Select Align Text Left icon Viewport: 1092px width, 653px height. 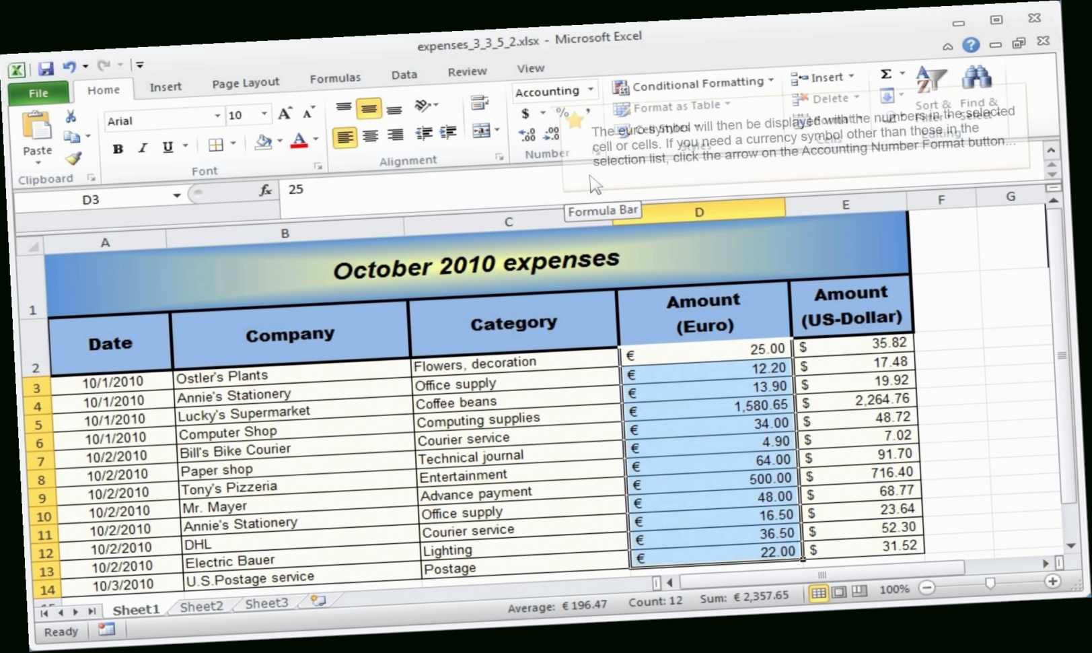pyautogui.click(x=344, y=137)
